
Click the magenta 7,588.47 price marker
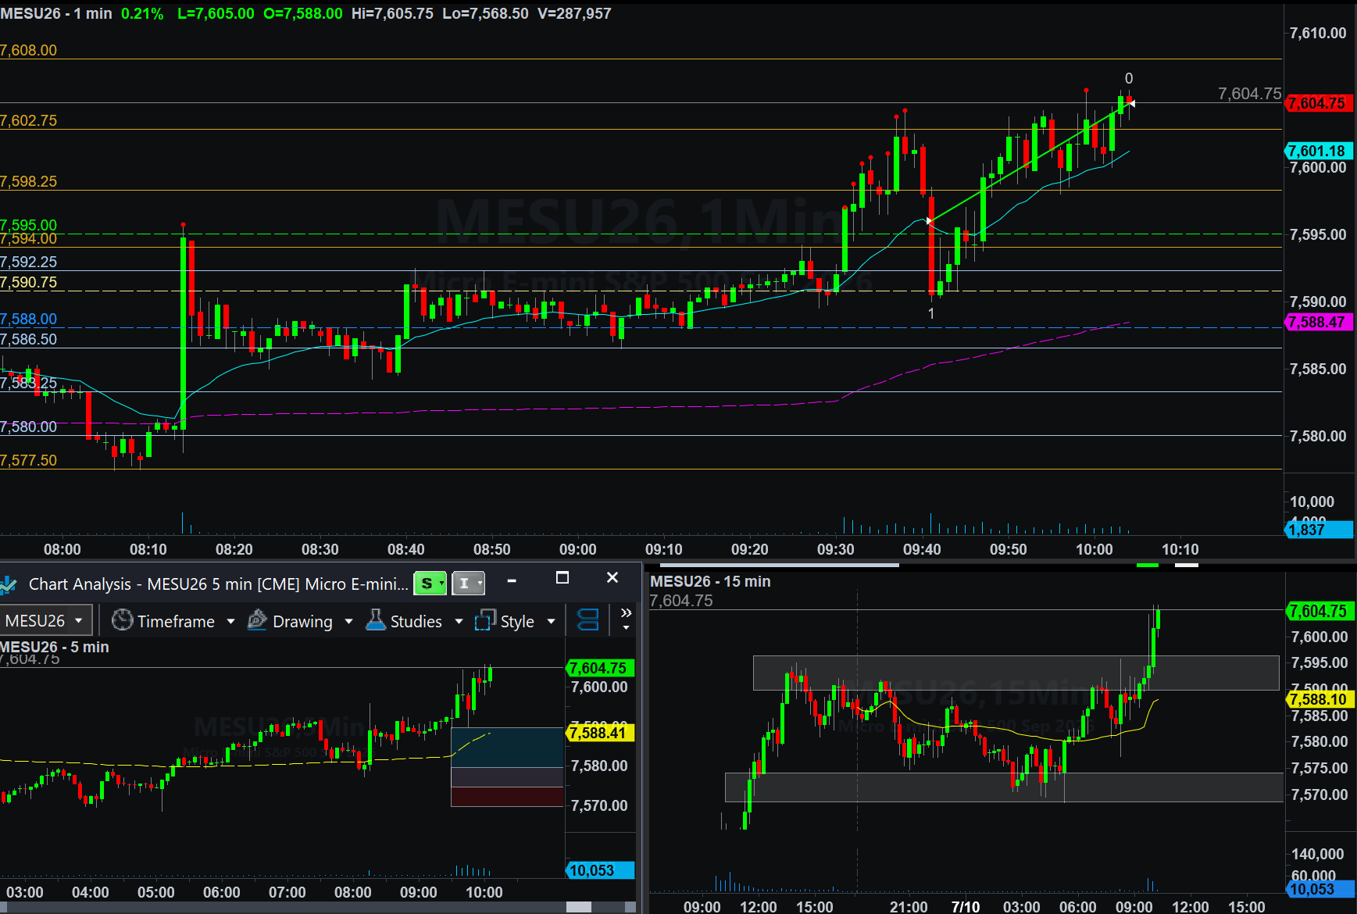pyautogui.click(x=1318, y=322)
